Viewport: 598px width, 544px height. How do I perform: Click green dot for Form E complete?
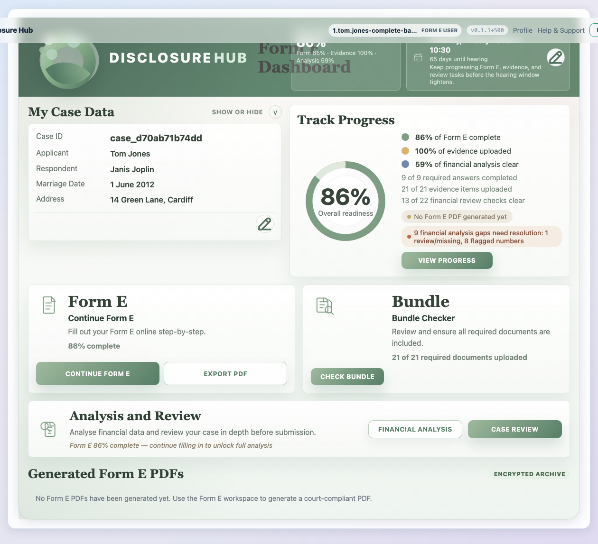tap(405, 137)
